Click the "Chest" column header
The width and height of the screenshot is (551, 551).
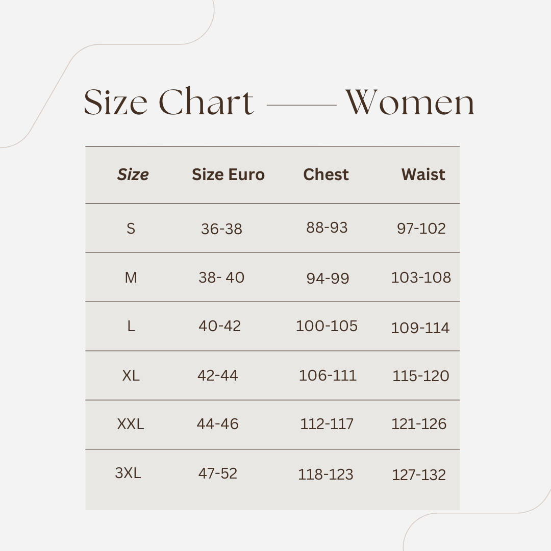click(326, 174)
